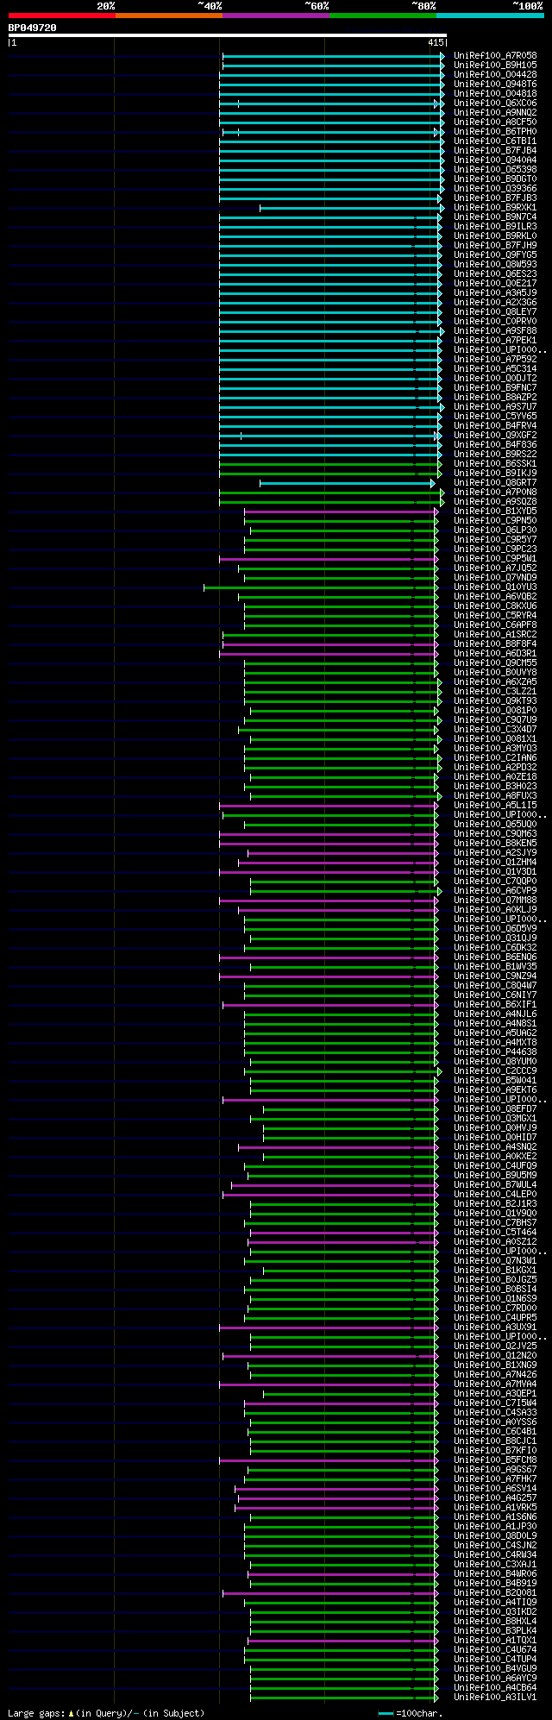Click hit label UniRef100_Q8W593
552x1720 pixels.
pos(495,265)
